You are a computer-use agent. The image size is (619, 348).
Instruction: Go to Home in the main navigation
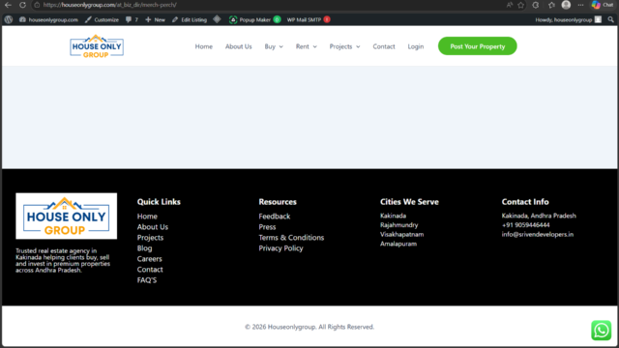[204, 46]
